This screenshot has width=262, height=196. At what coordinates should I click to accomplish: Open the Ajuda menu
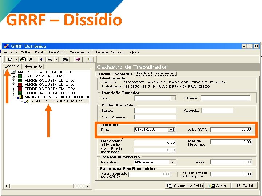tap(135, 52)
